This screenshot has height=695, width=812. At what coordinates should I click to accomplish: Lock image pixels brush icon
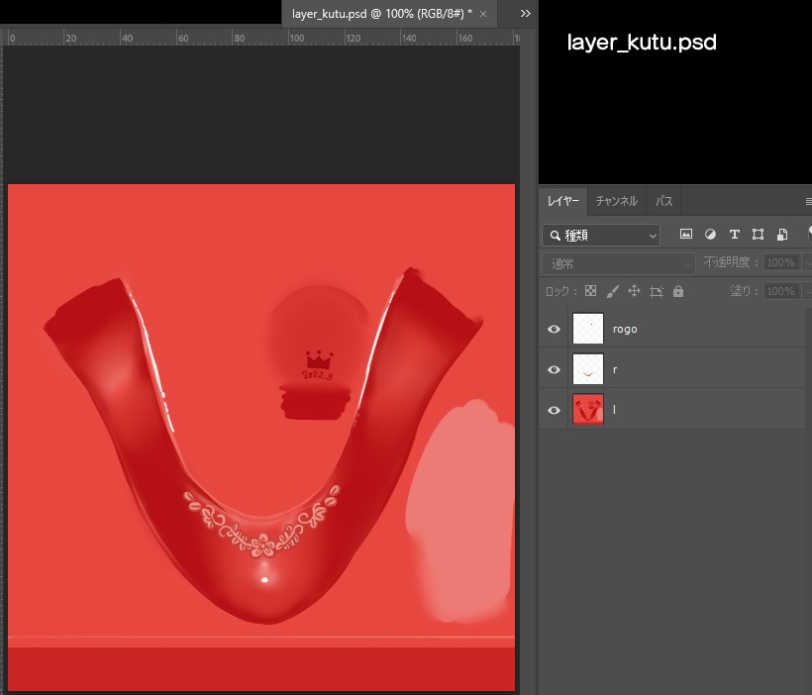[612, 292]
